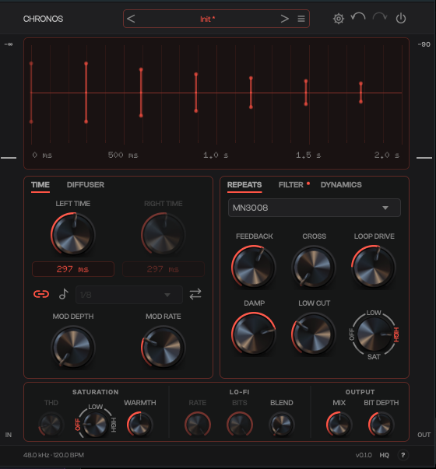Click the input level meter marker
Screen dimensions: 436x469
pyautogui.click(x=9, y=158)
